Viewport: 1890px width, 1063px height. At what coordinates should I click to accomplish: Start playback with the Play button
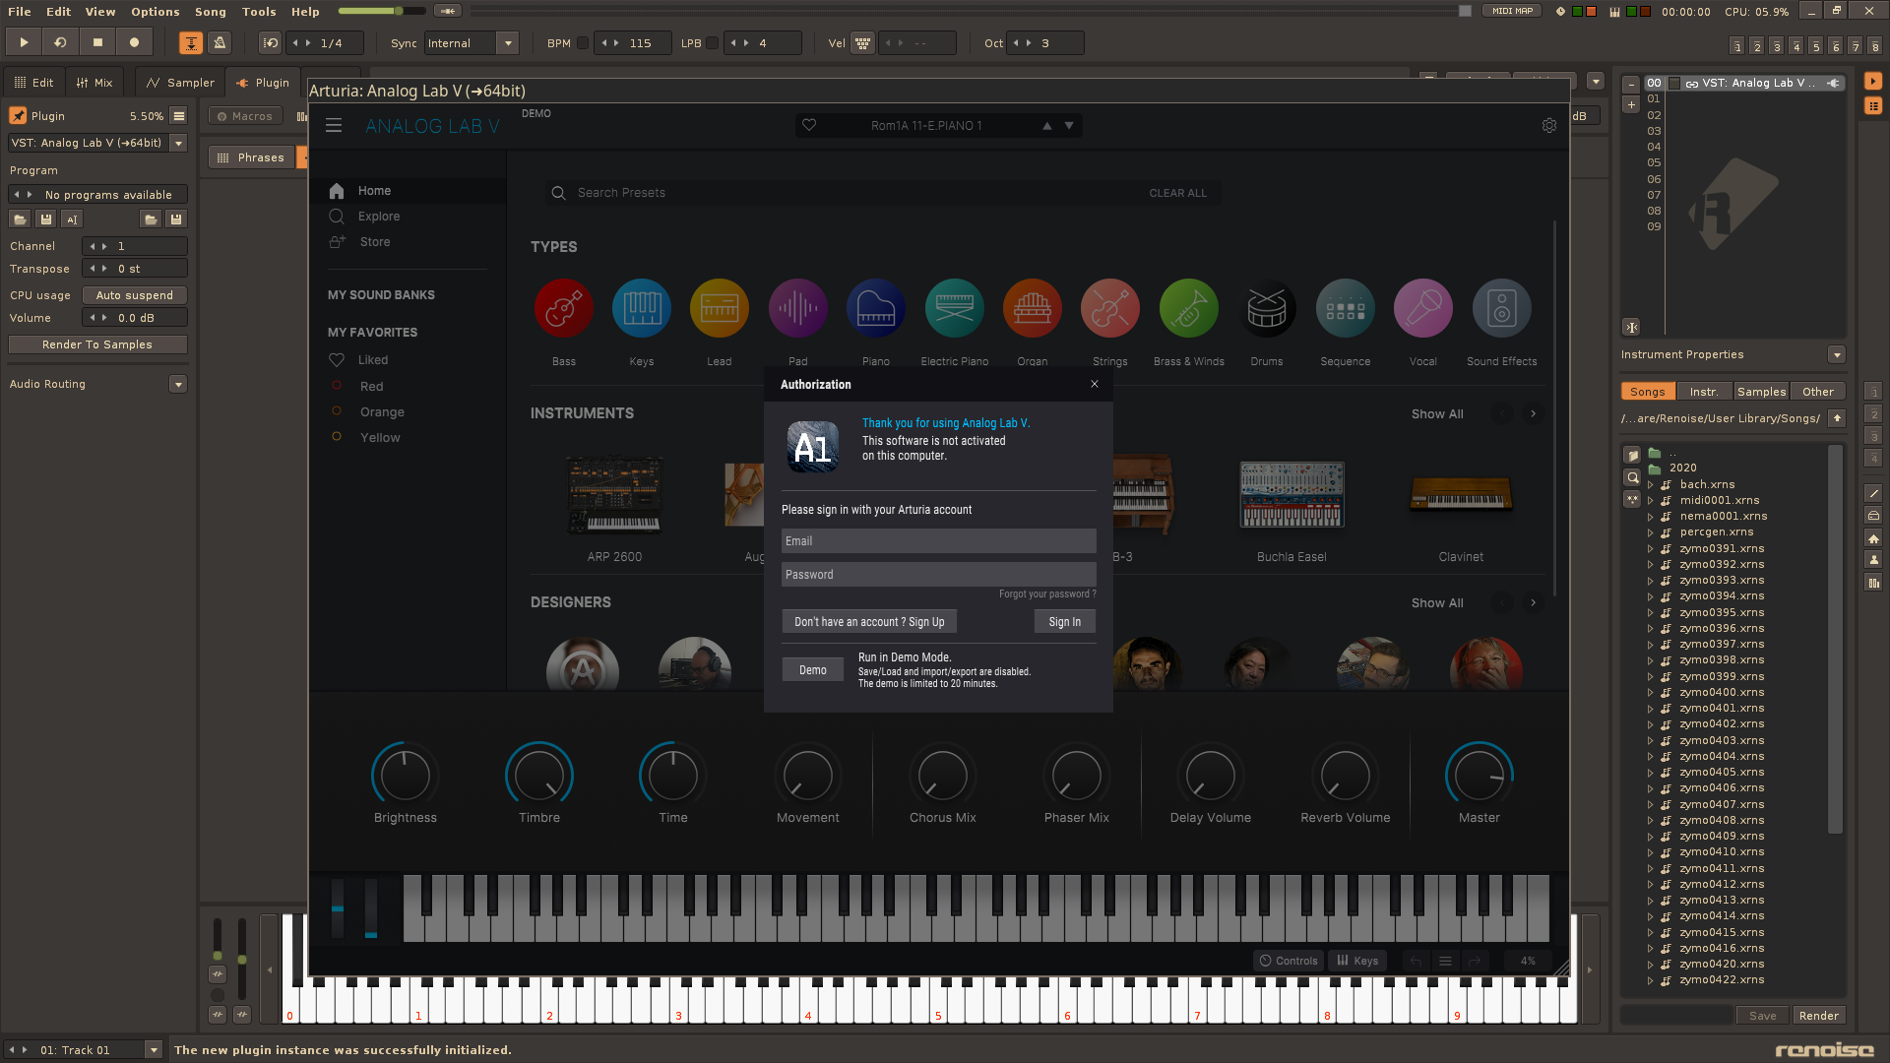24,42
